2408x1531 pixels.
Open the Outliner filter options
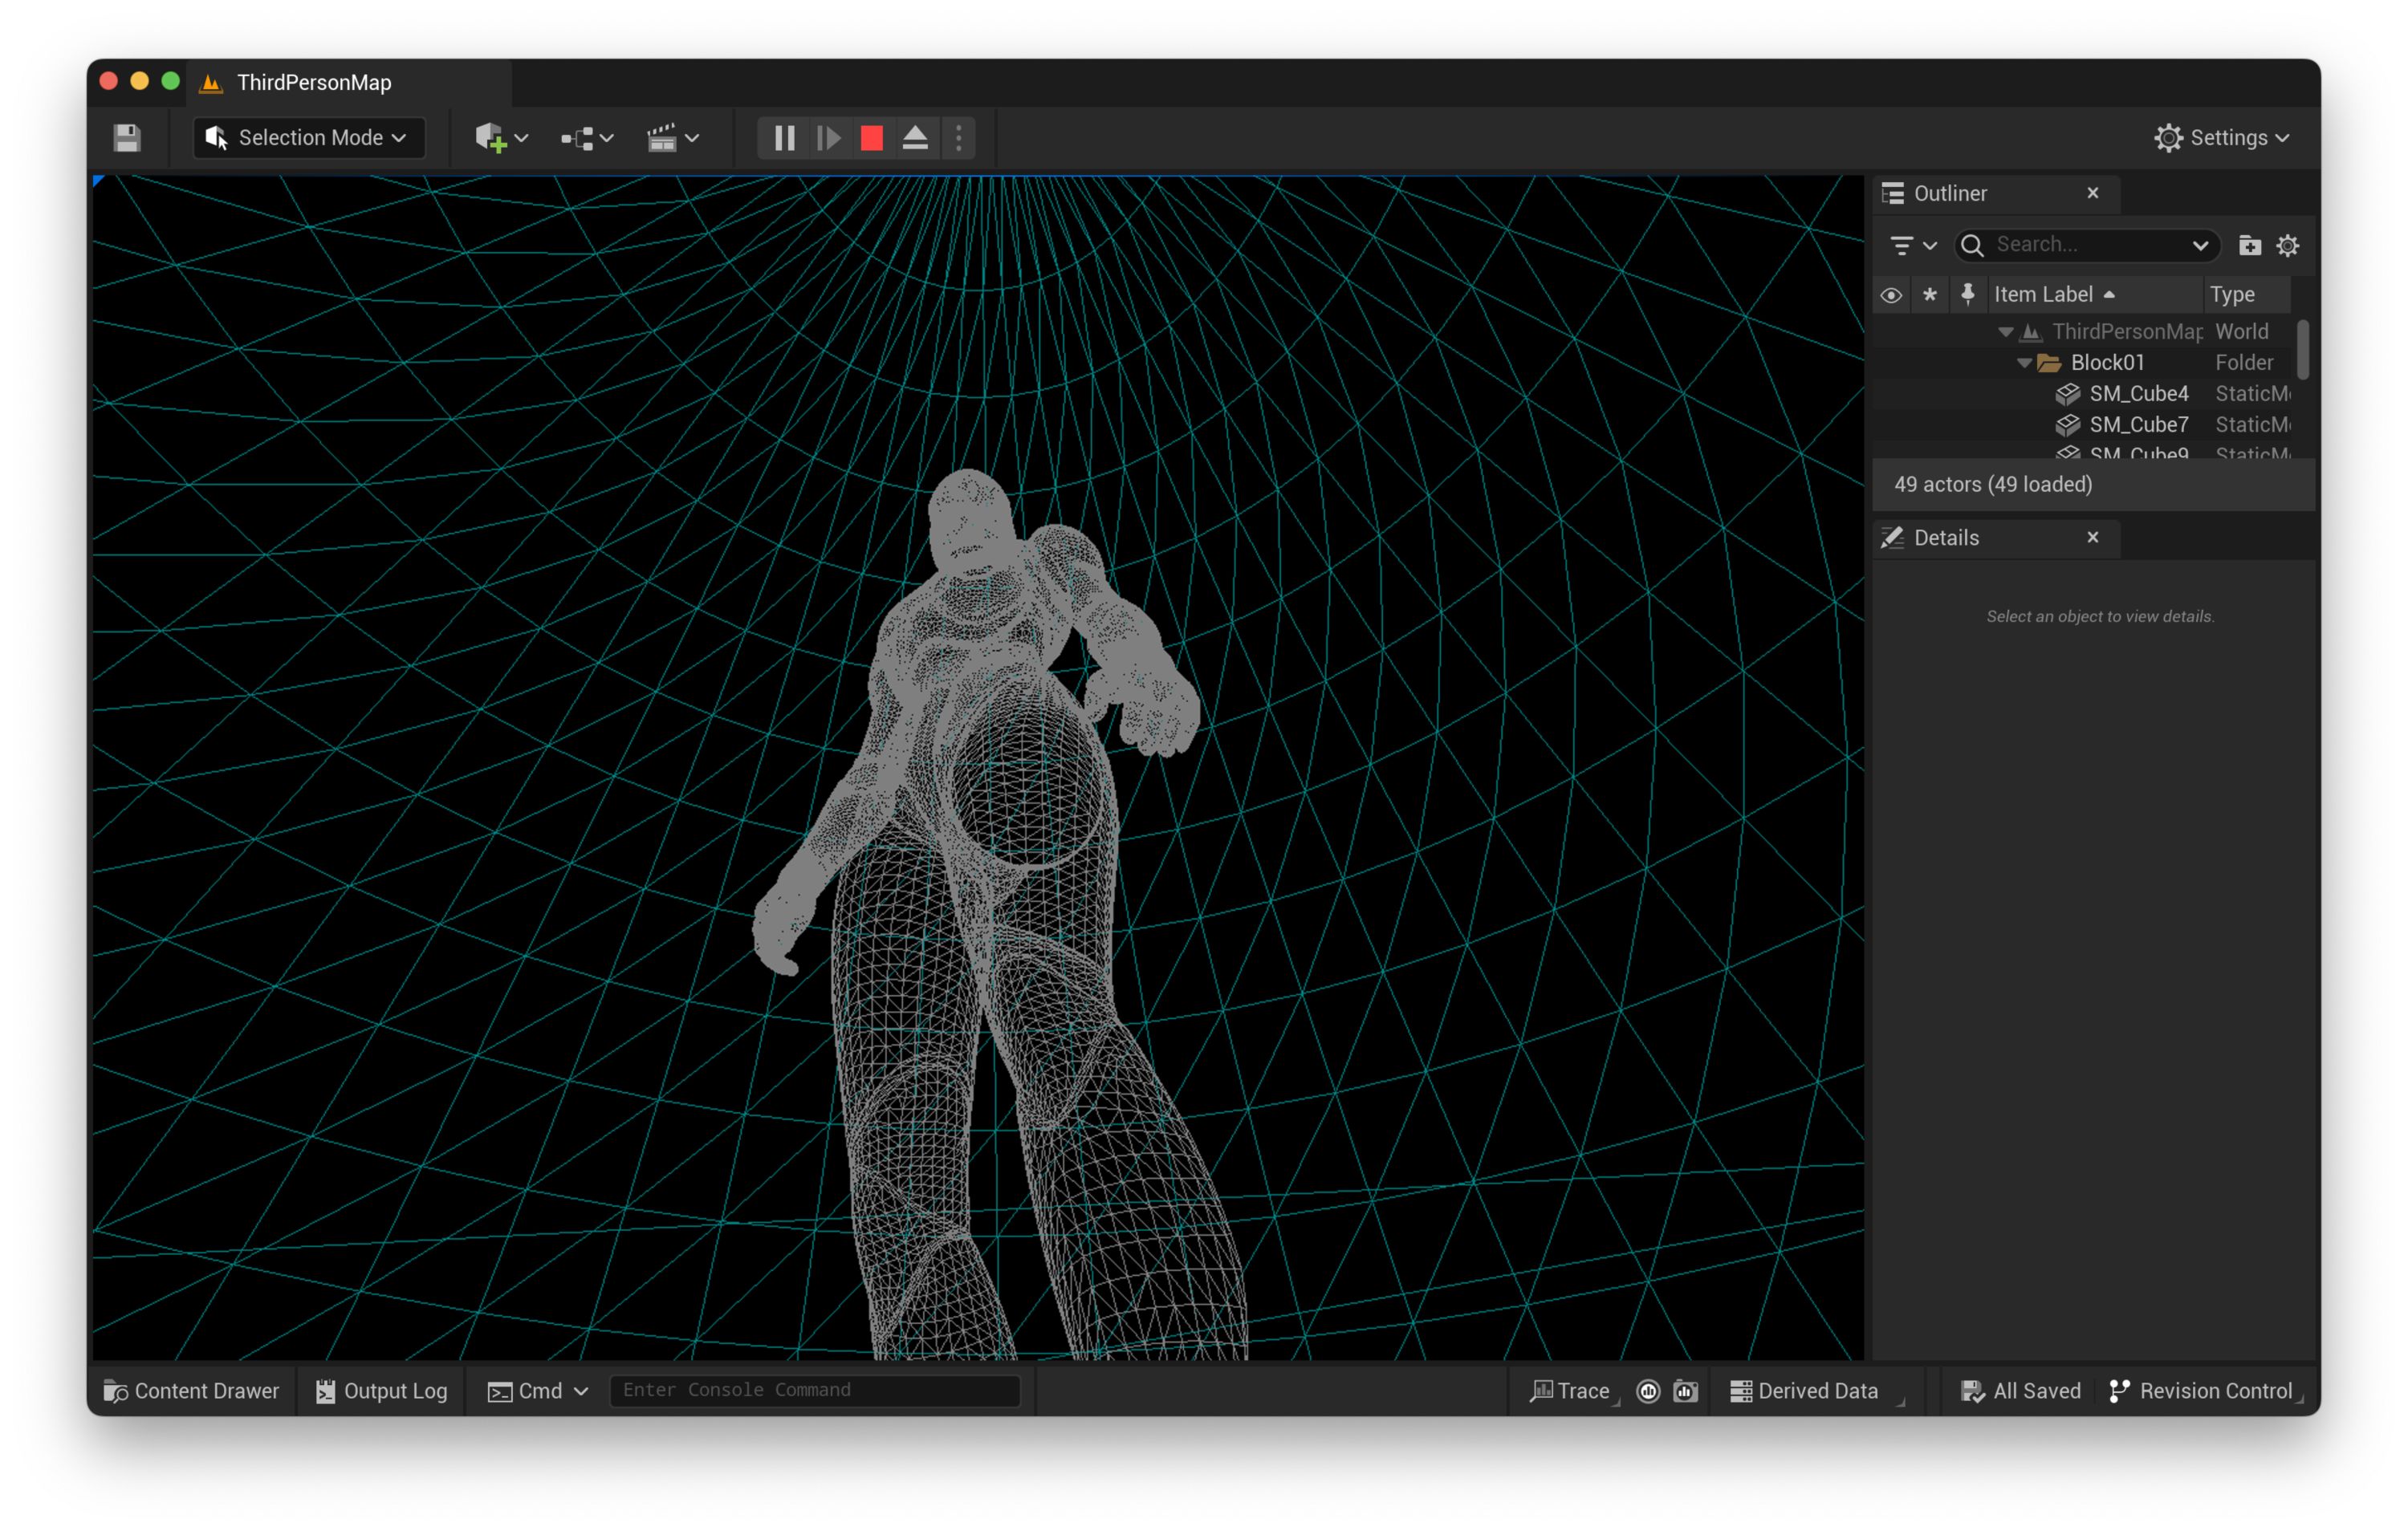pyautogui.click(x=1913, y=245)
